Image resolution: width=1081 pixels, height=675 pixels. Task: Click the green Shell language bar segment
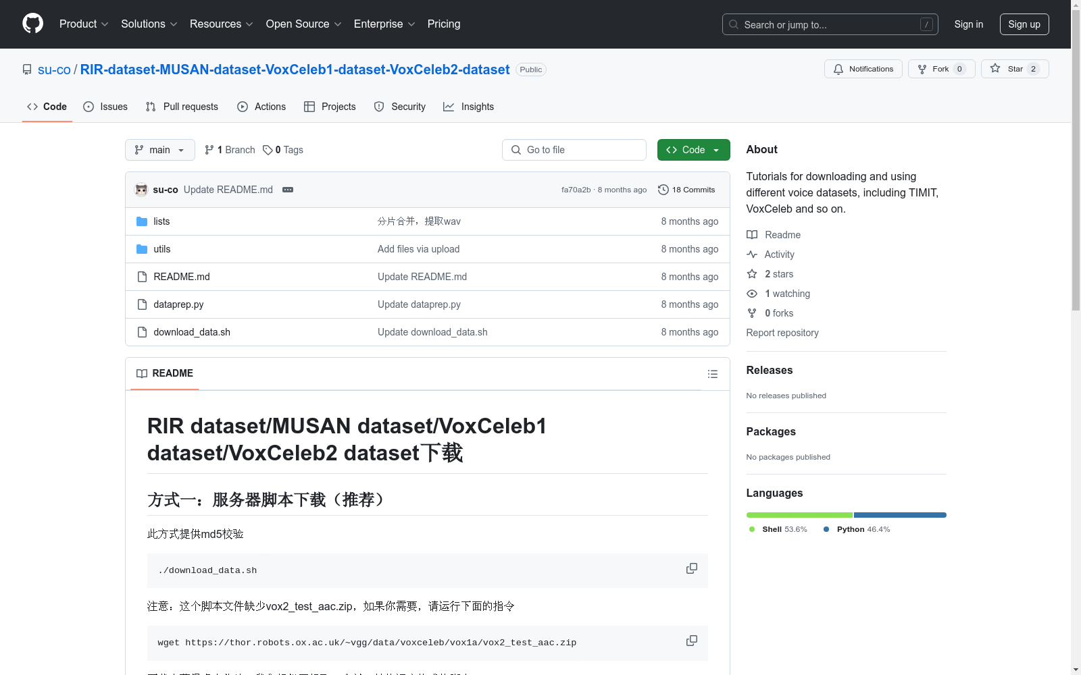(x=799, y=515)
